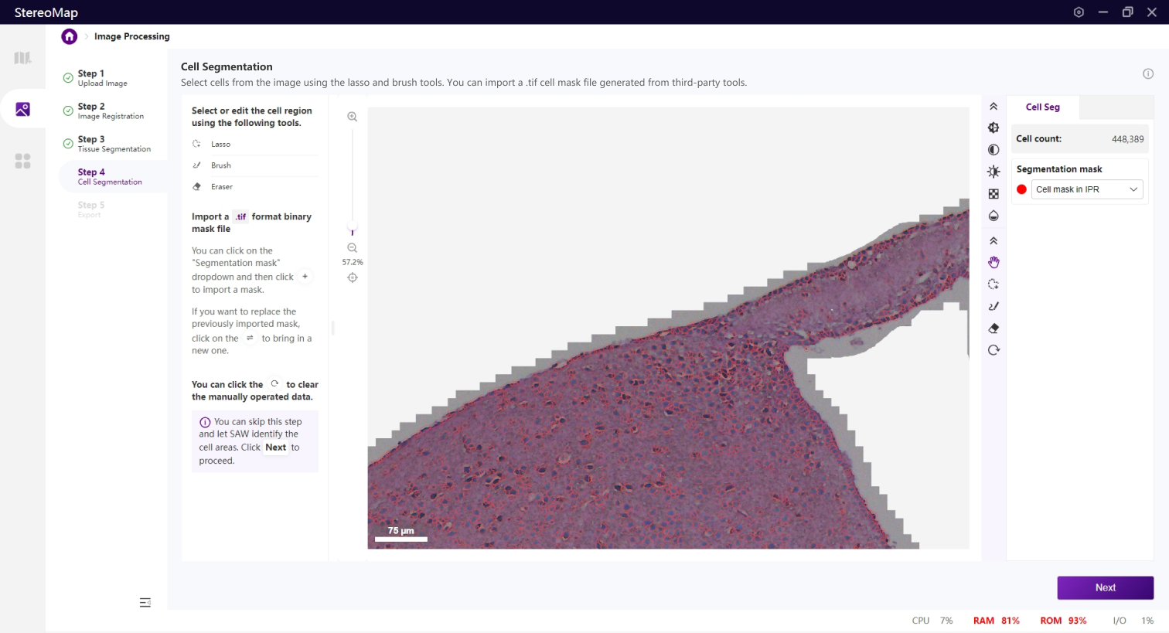Screen dimensions: 1169x633
Task: Activate the hand pan tool
Action: click(x=993, y=263)
